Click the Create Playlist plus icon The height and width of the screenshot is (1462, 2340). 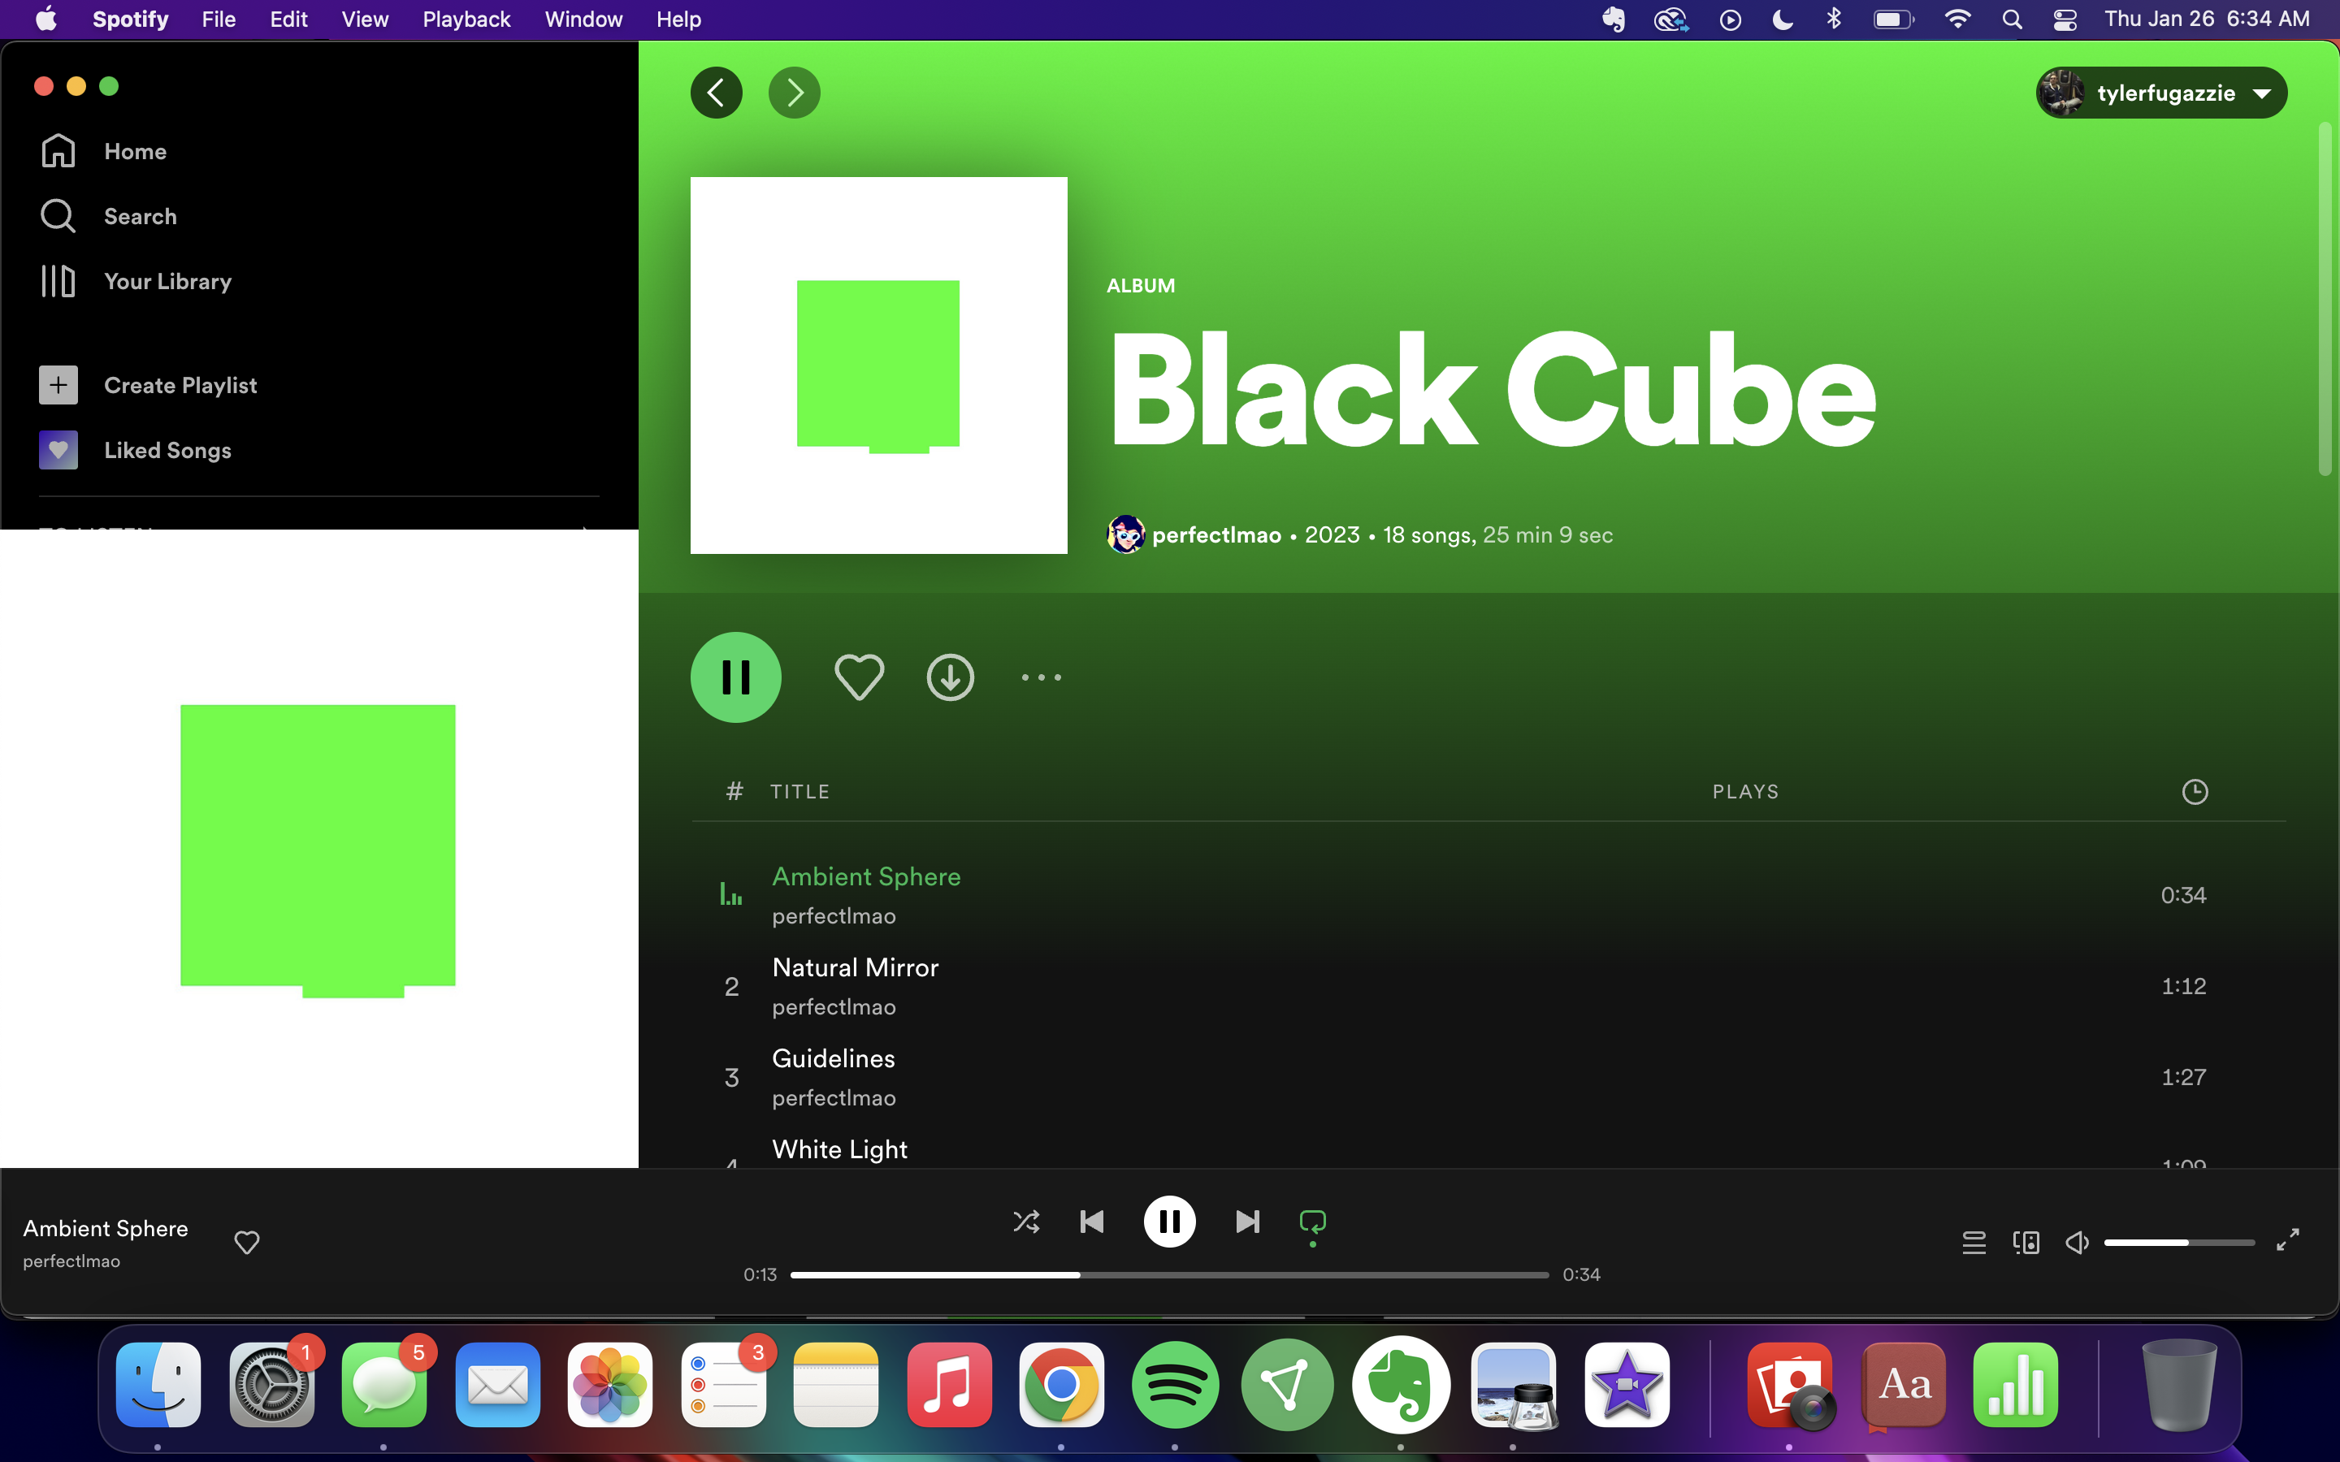58,385
